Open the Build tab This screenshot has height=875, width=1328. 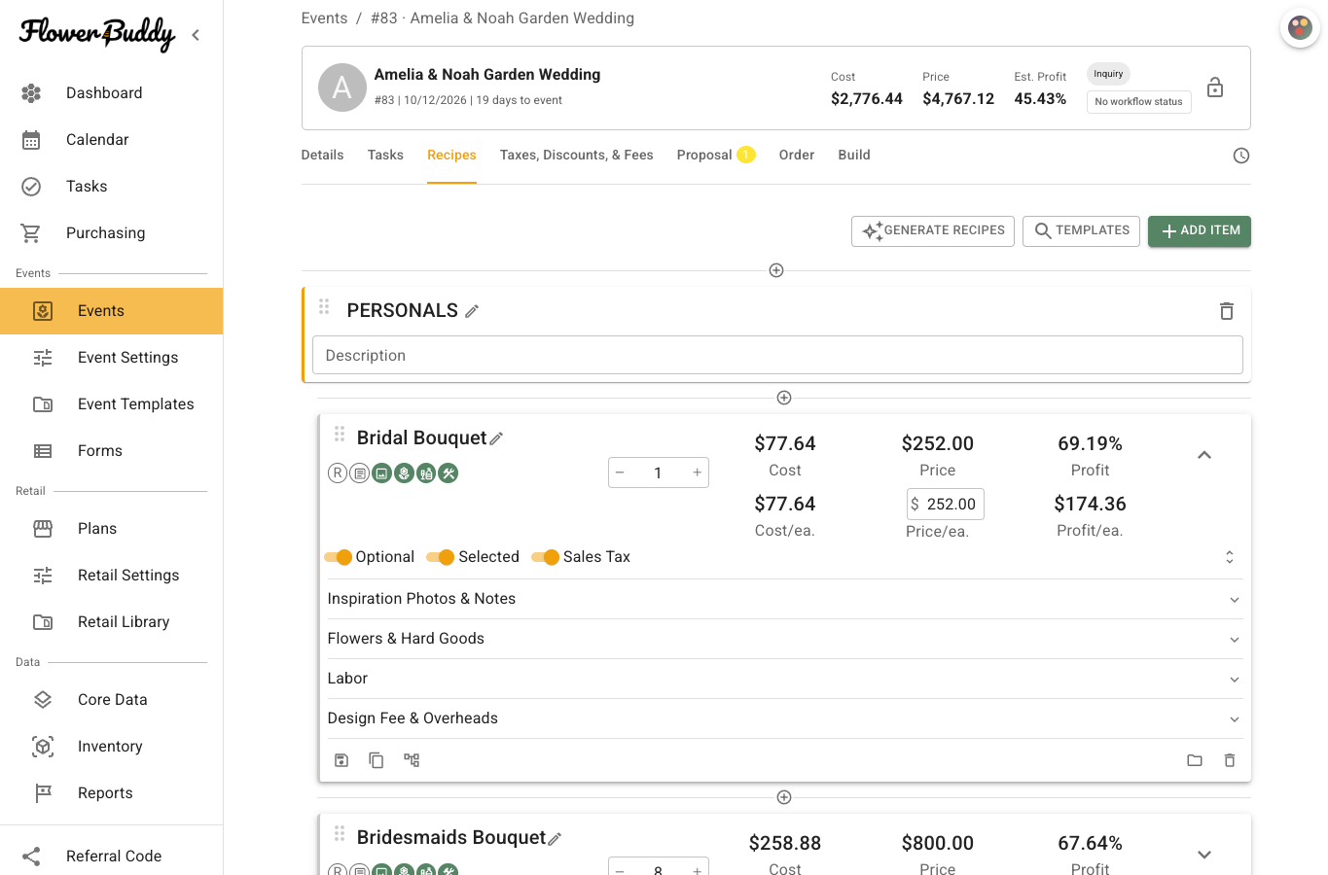coord(854,156)
